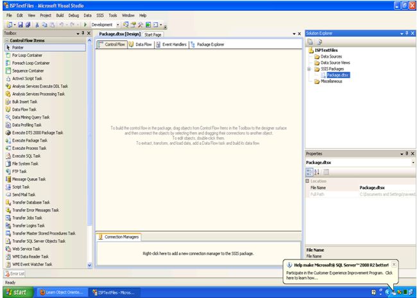
Task: Select the FTP Task item
Action: coord(45,171)
